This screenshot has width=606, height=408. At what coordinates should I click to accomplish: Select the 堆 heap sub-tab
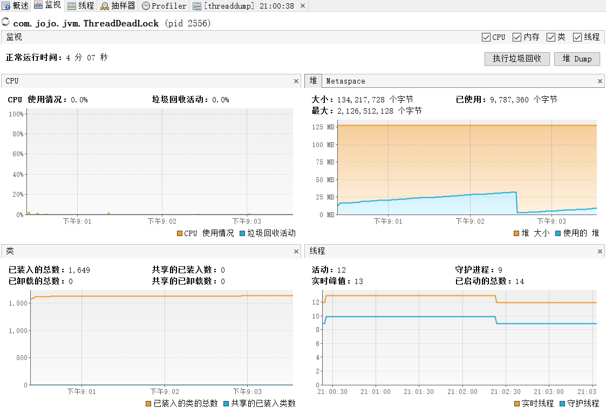(313, 81)
